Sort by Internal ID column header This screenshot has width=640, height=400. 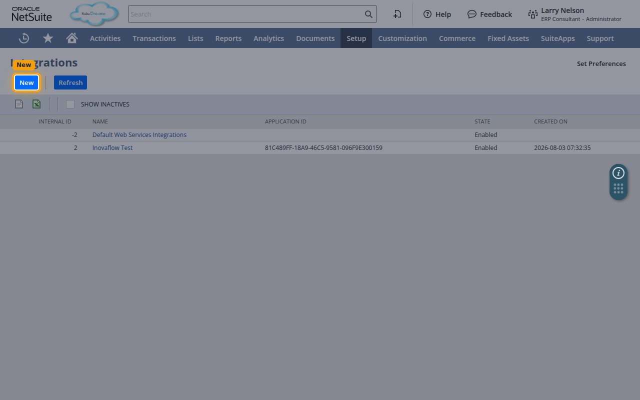(55, 121)
